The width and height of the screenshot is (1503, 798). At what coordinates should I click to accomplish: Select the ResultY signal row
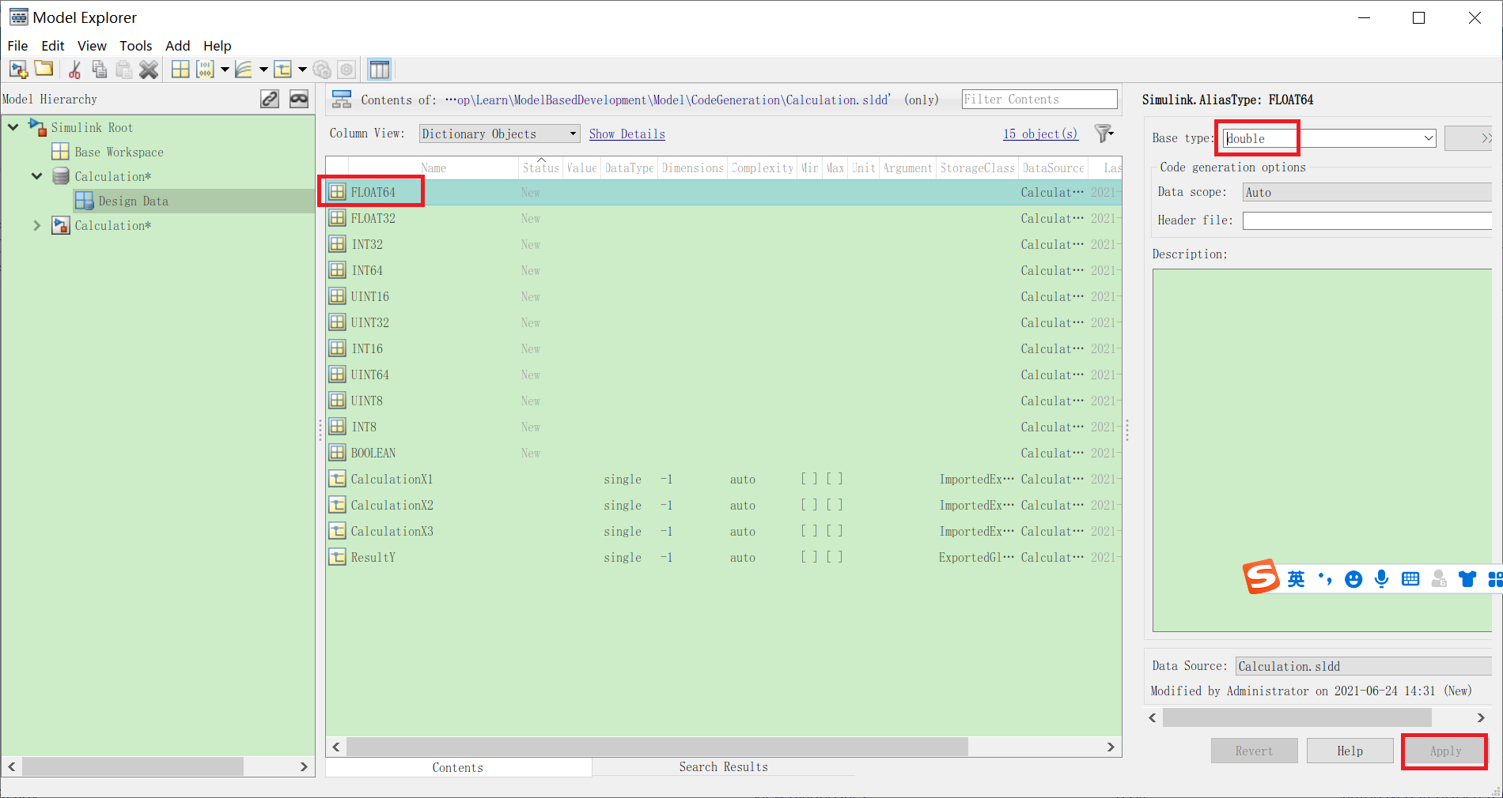point(723,557)
